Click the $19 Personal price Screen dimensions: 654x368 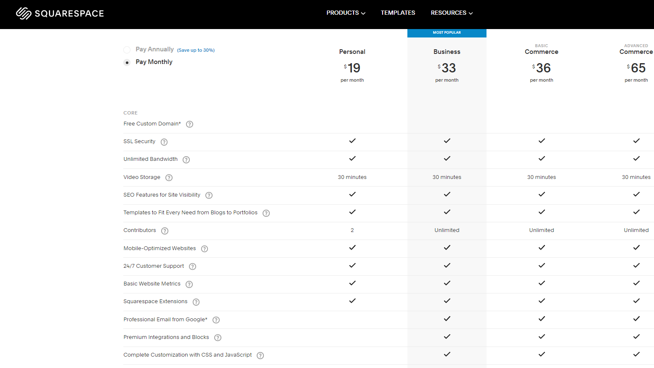352,68
